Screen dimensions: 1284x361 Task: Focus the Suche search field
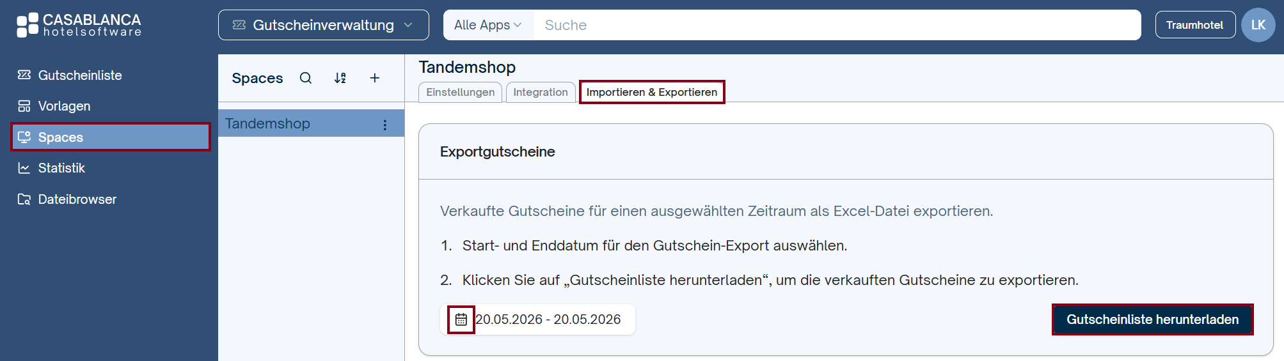click(x=837, y=25)
